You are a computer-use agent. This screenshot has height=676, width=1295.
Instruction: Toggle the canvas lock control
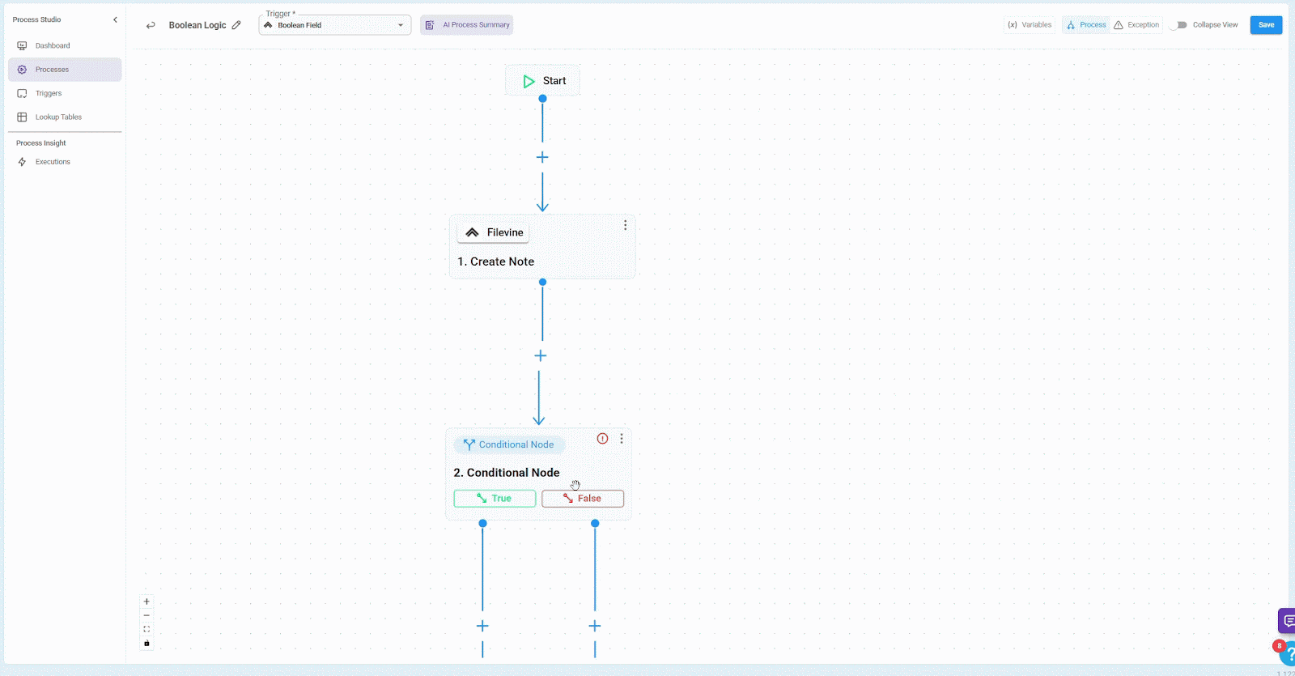[146, 644]
